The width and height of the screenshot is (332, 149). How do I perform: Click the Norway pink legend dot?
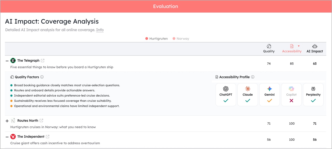pyautogui.click(x=174, y=38)
